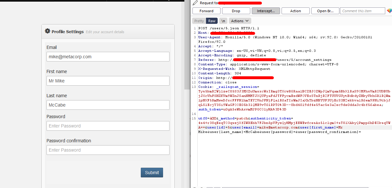Click the "Email" label

pyautogui.click(x=52, y=47)
